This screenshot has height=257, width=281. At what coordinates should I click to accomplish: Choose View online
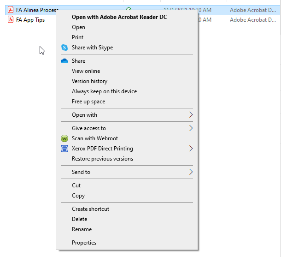pyautogui.click(x=127, y=71)
